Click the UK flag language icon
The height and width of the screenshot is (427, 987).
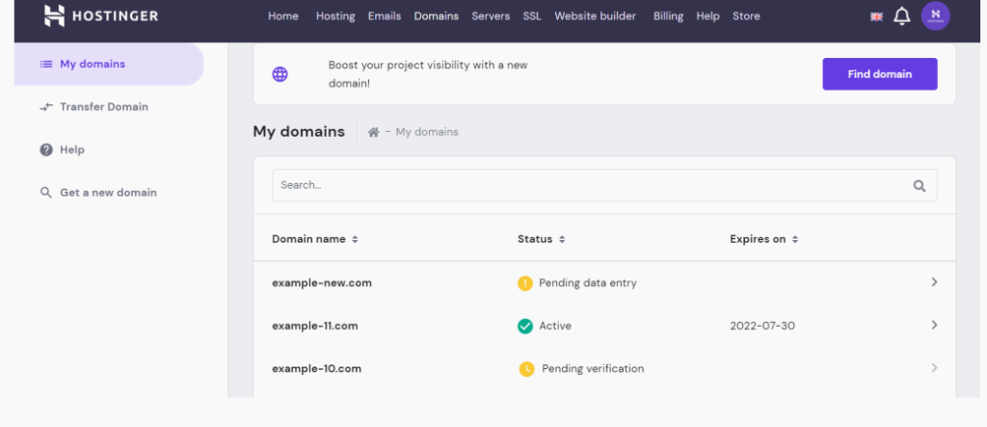tap(876, 16)
